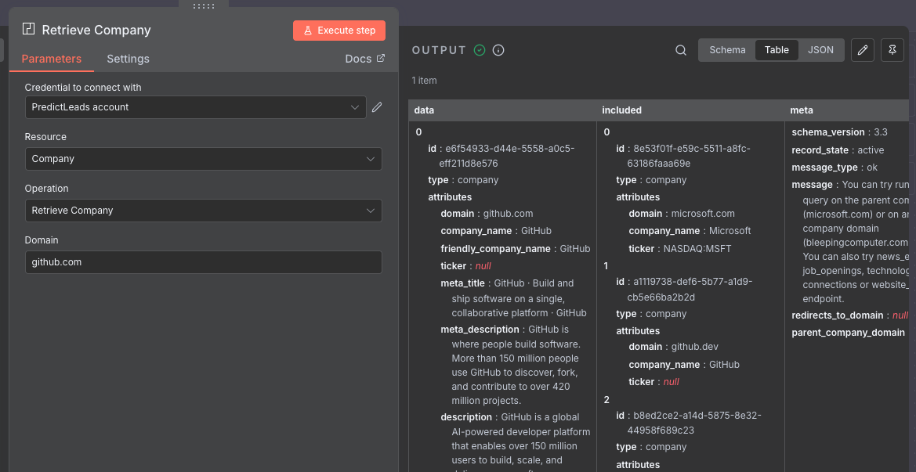Edit the PredictLeads credential with pencil icon

(377, 106)
